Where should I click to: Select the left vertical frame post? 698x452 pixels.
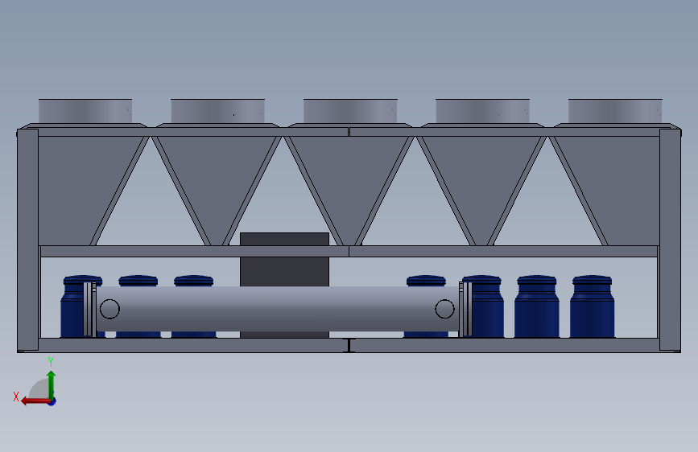27,240
